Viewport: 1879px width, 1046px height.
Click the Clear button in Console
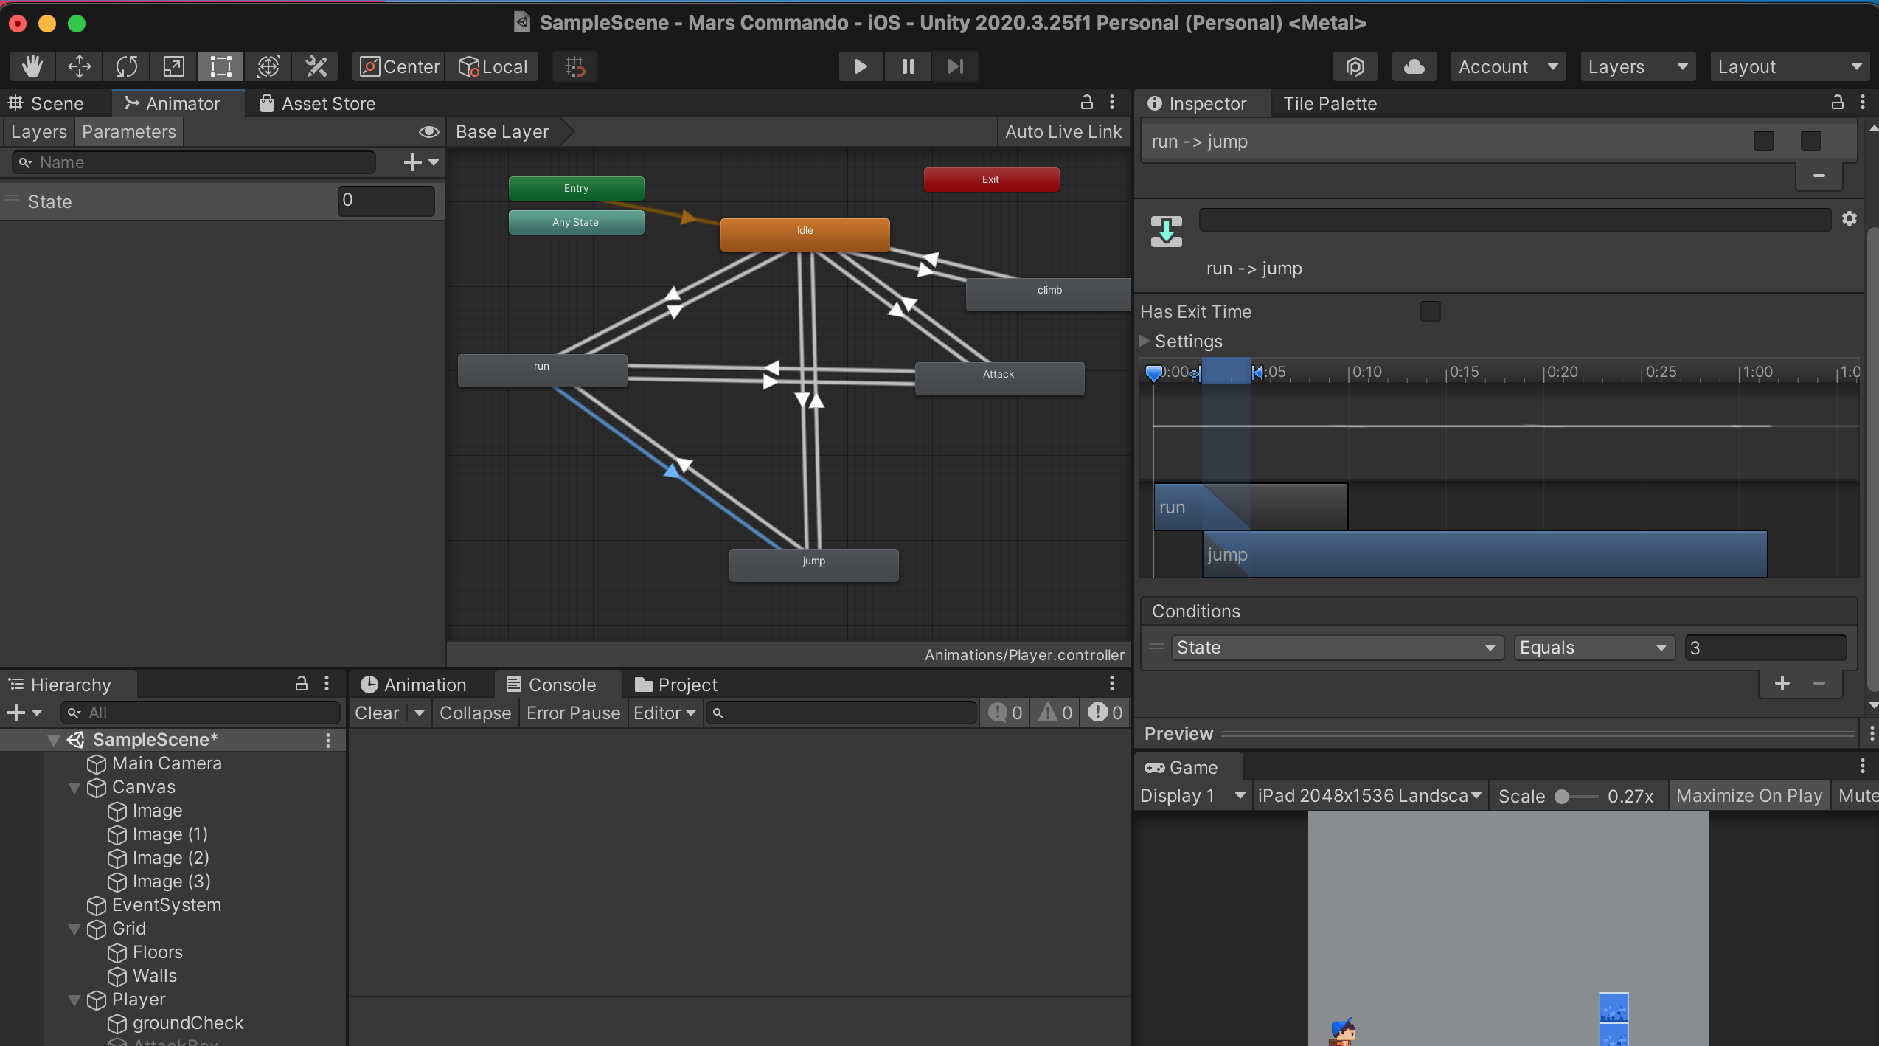point(377,713)
